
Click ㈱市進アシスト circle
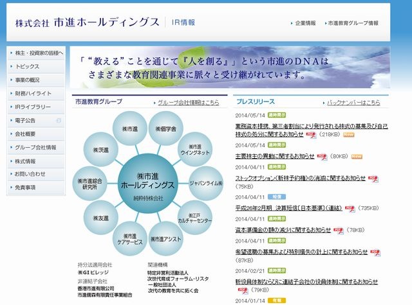pyautogui.click(x=166, y=239)
